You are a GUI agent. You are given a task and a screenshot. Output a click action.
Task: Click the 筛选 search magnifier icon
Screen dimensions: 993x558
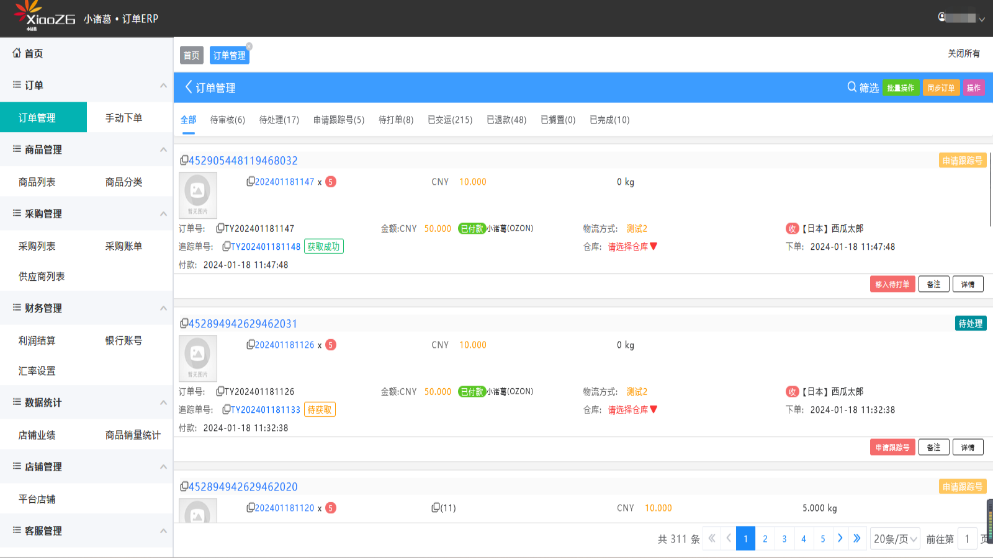[852, 87]
